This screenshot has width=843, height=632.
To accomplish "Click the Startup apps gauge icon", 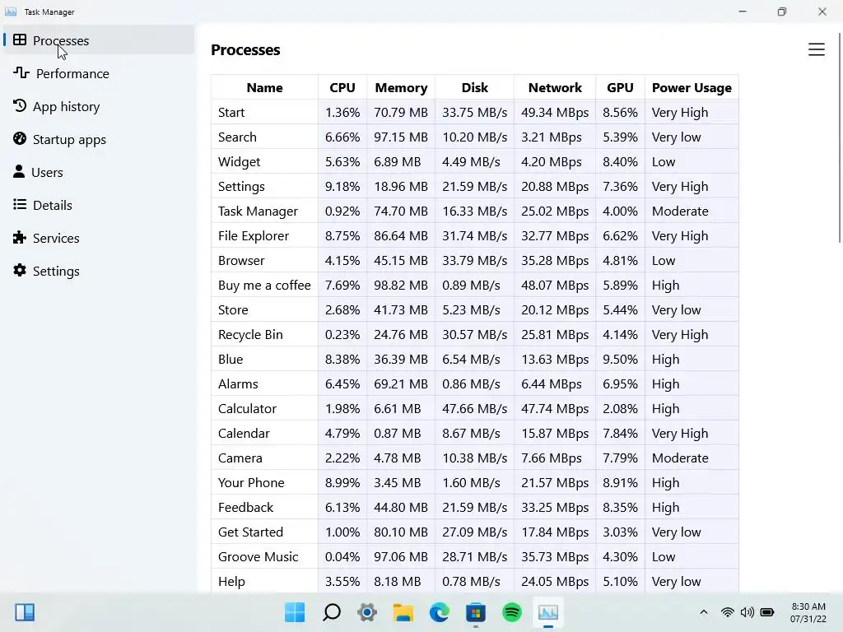I will tap(20, 139).
